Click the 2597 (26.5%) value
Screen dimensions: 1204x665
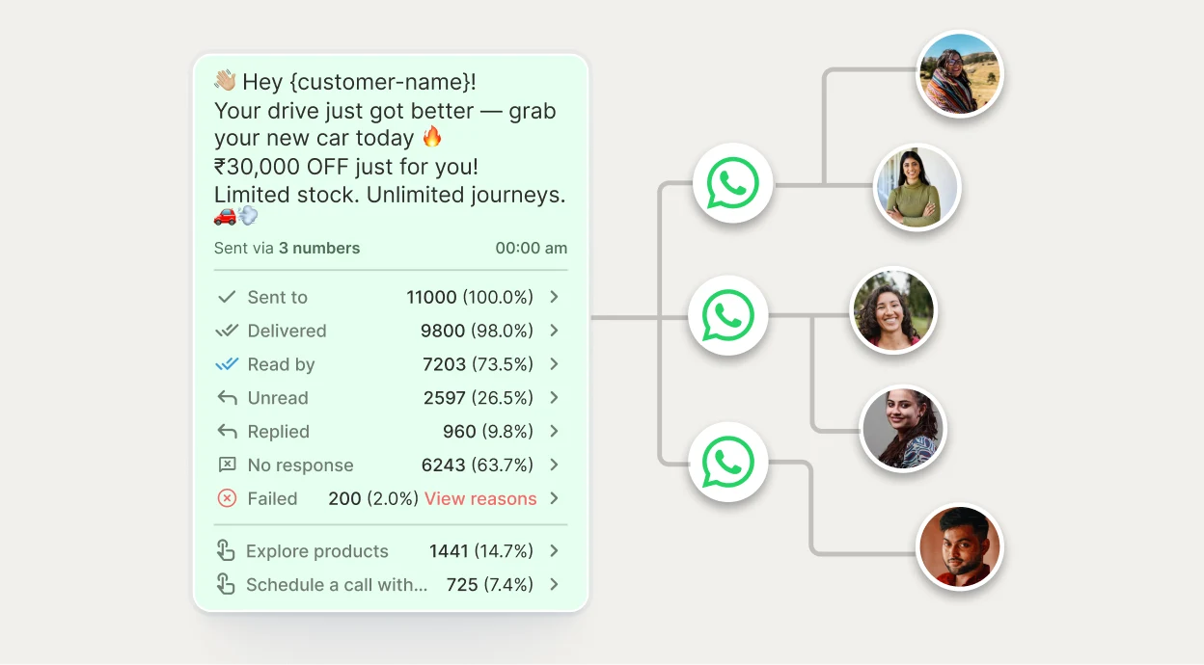(x=479, y=398)
